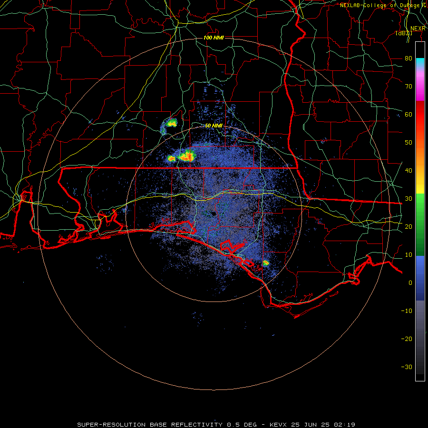Click the [dBZ] unit label above the color scale

coord(404,33)
